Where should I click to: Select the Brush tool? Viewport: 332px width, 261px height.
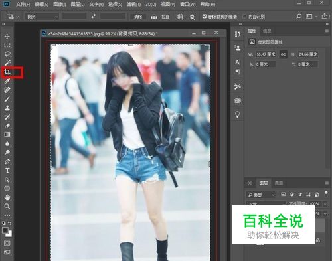point(7,99)
